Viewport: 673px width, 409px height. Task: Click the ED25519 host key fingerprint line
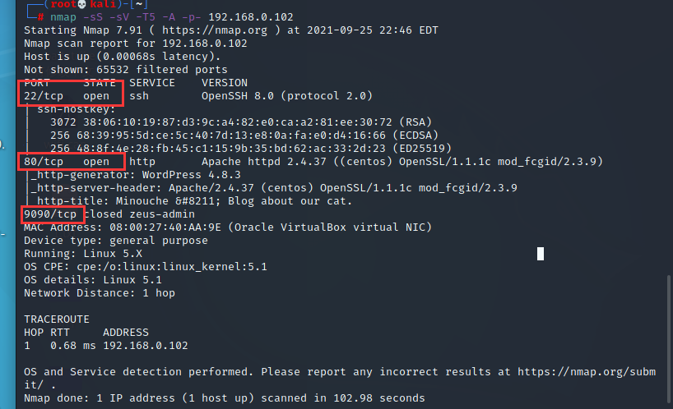point(251,148)
